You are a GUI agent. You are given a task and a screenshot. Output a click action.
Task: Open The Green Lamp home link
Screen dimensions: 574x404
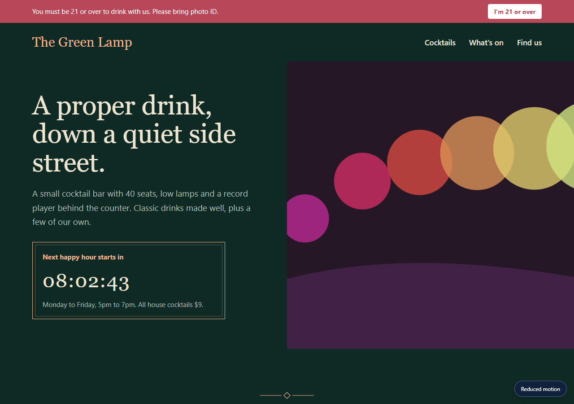click(82, 42)
